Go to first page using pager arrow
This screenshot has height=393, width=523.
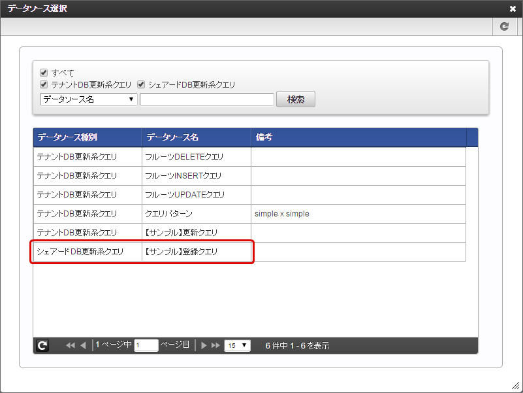point(71,345)
